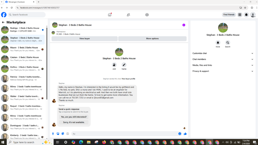This screenshot has width=258, height=145.
Task: Choose a GIF icon
Action: click(x=68, y=134)
